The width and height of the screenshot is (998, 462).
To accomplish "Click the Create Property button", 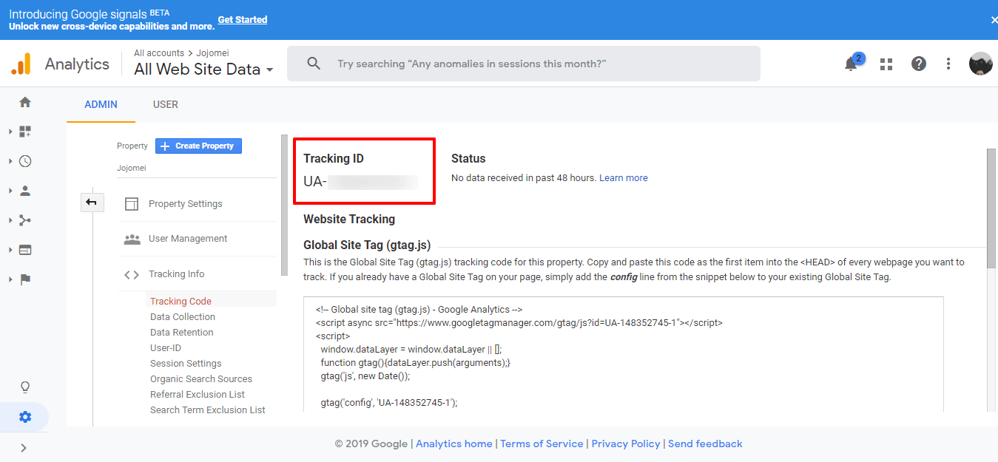I will tap(198, 146).
